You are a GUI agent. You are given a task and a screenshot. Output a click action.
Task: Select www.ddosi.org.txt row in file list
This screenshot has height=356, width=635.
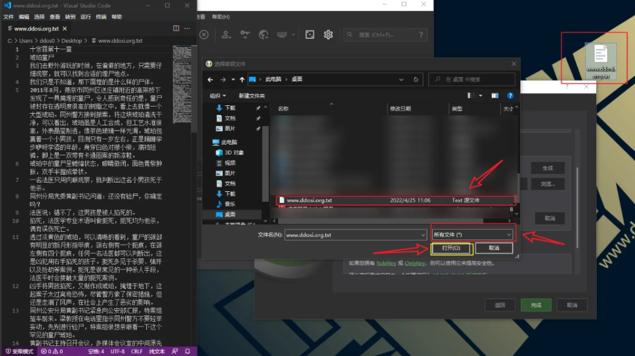click(x=396, y=200)
